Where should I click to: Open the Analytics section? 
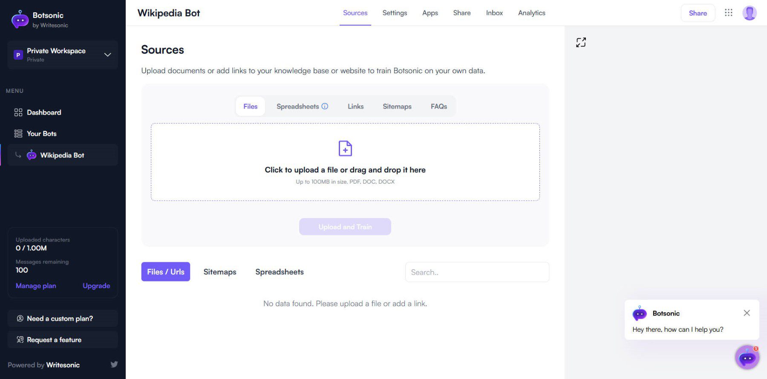531,13
